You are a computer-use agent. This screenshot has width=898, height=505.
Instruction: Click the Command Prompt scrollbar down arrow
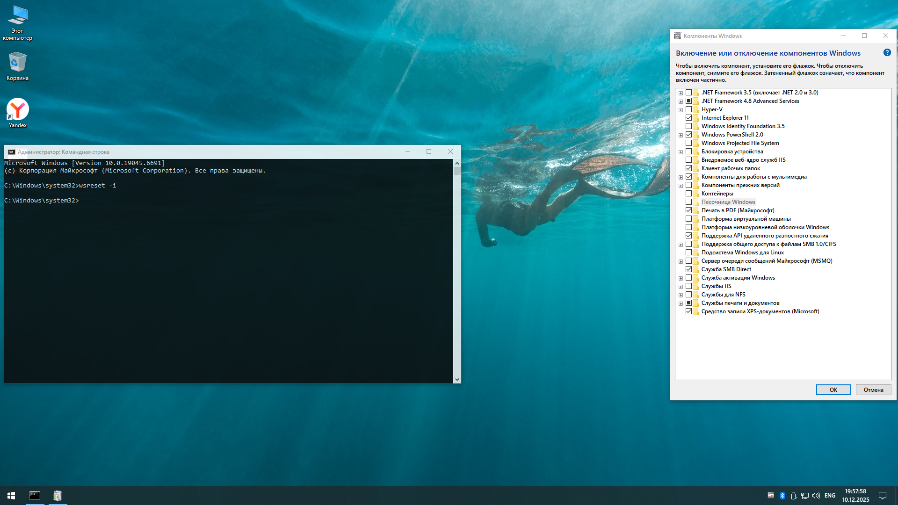click(457, 379)
